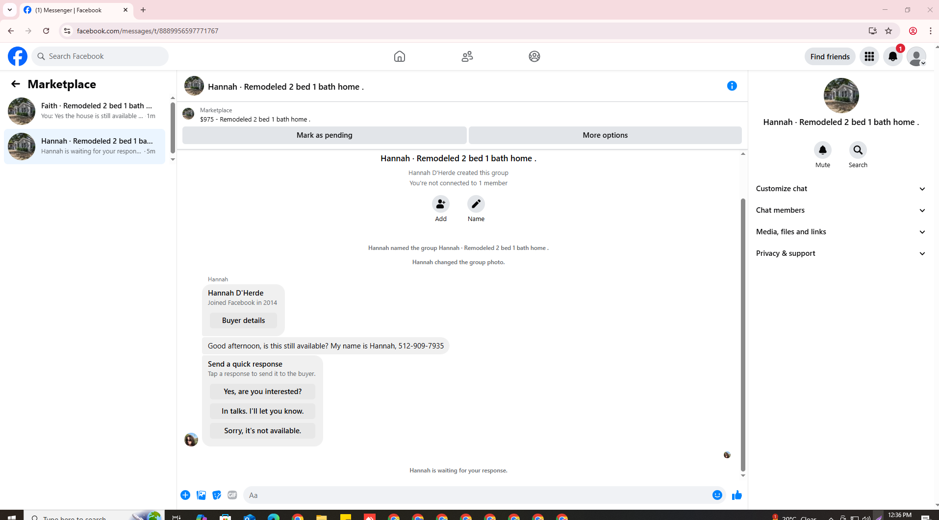Search within the conversation
This screenshot has height=520, width=939.
[858, 150]
